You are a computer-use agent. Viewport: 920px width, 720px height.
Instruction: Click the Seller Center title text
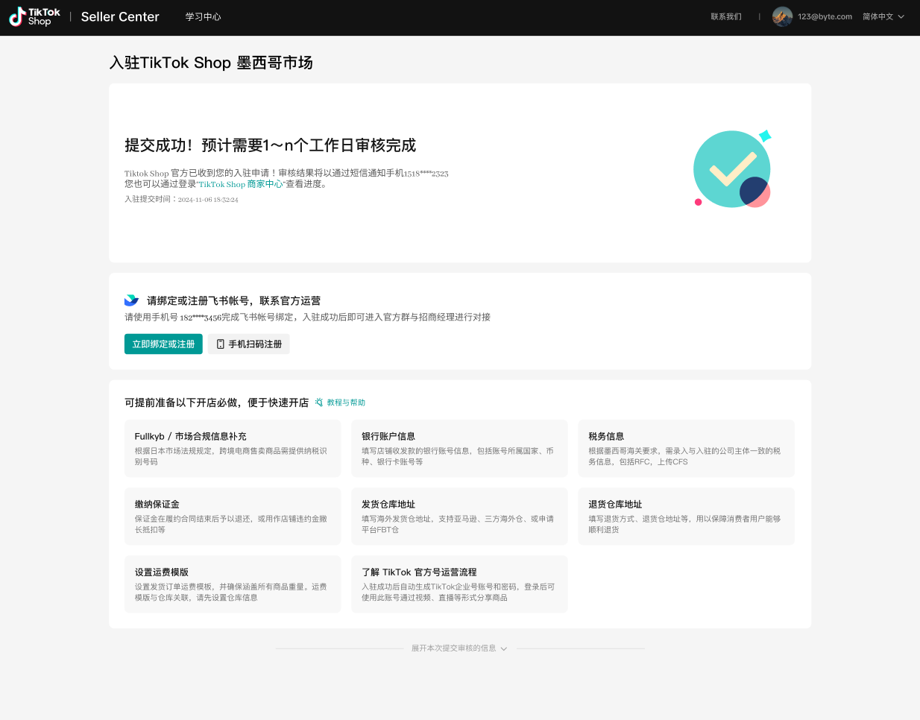tap(120, 16)
